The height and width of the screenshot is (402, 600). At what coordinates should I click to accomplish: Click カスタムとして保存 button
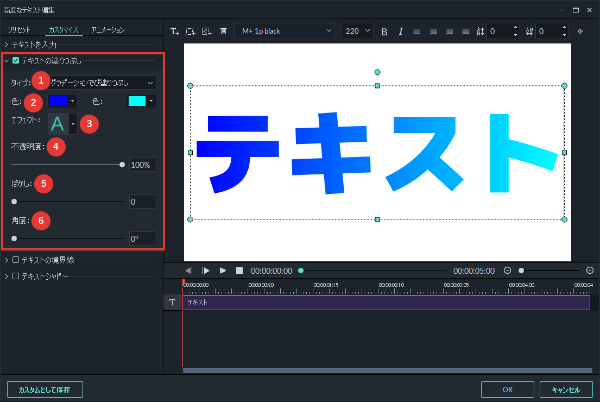coord(45,390)
